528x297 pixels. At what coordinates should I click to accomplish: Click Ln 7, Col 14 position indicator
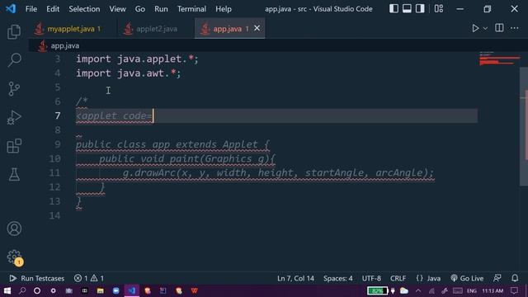click(x=295, y=279)
